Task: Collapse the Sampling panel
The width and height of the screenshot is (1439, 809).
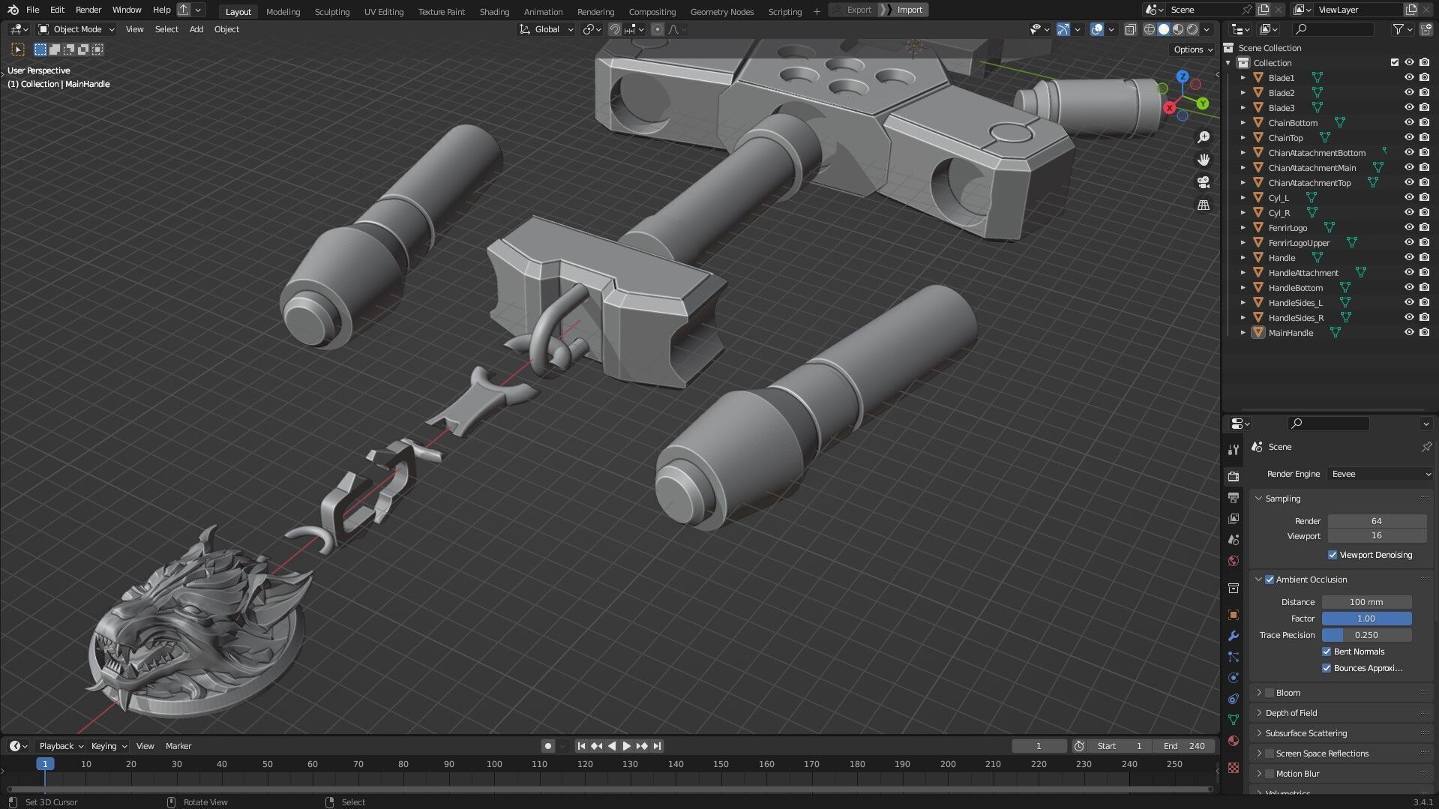Action: 1259,499
